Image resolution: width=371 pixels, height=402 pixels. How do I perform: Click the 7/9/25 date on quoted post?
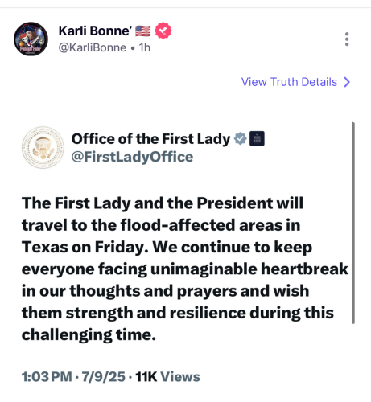tap(104, 376)
